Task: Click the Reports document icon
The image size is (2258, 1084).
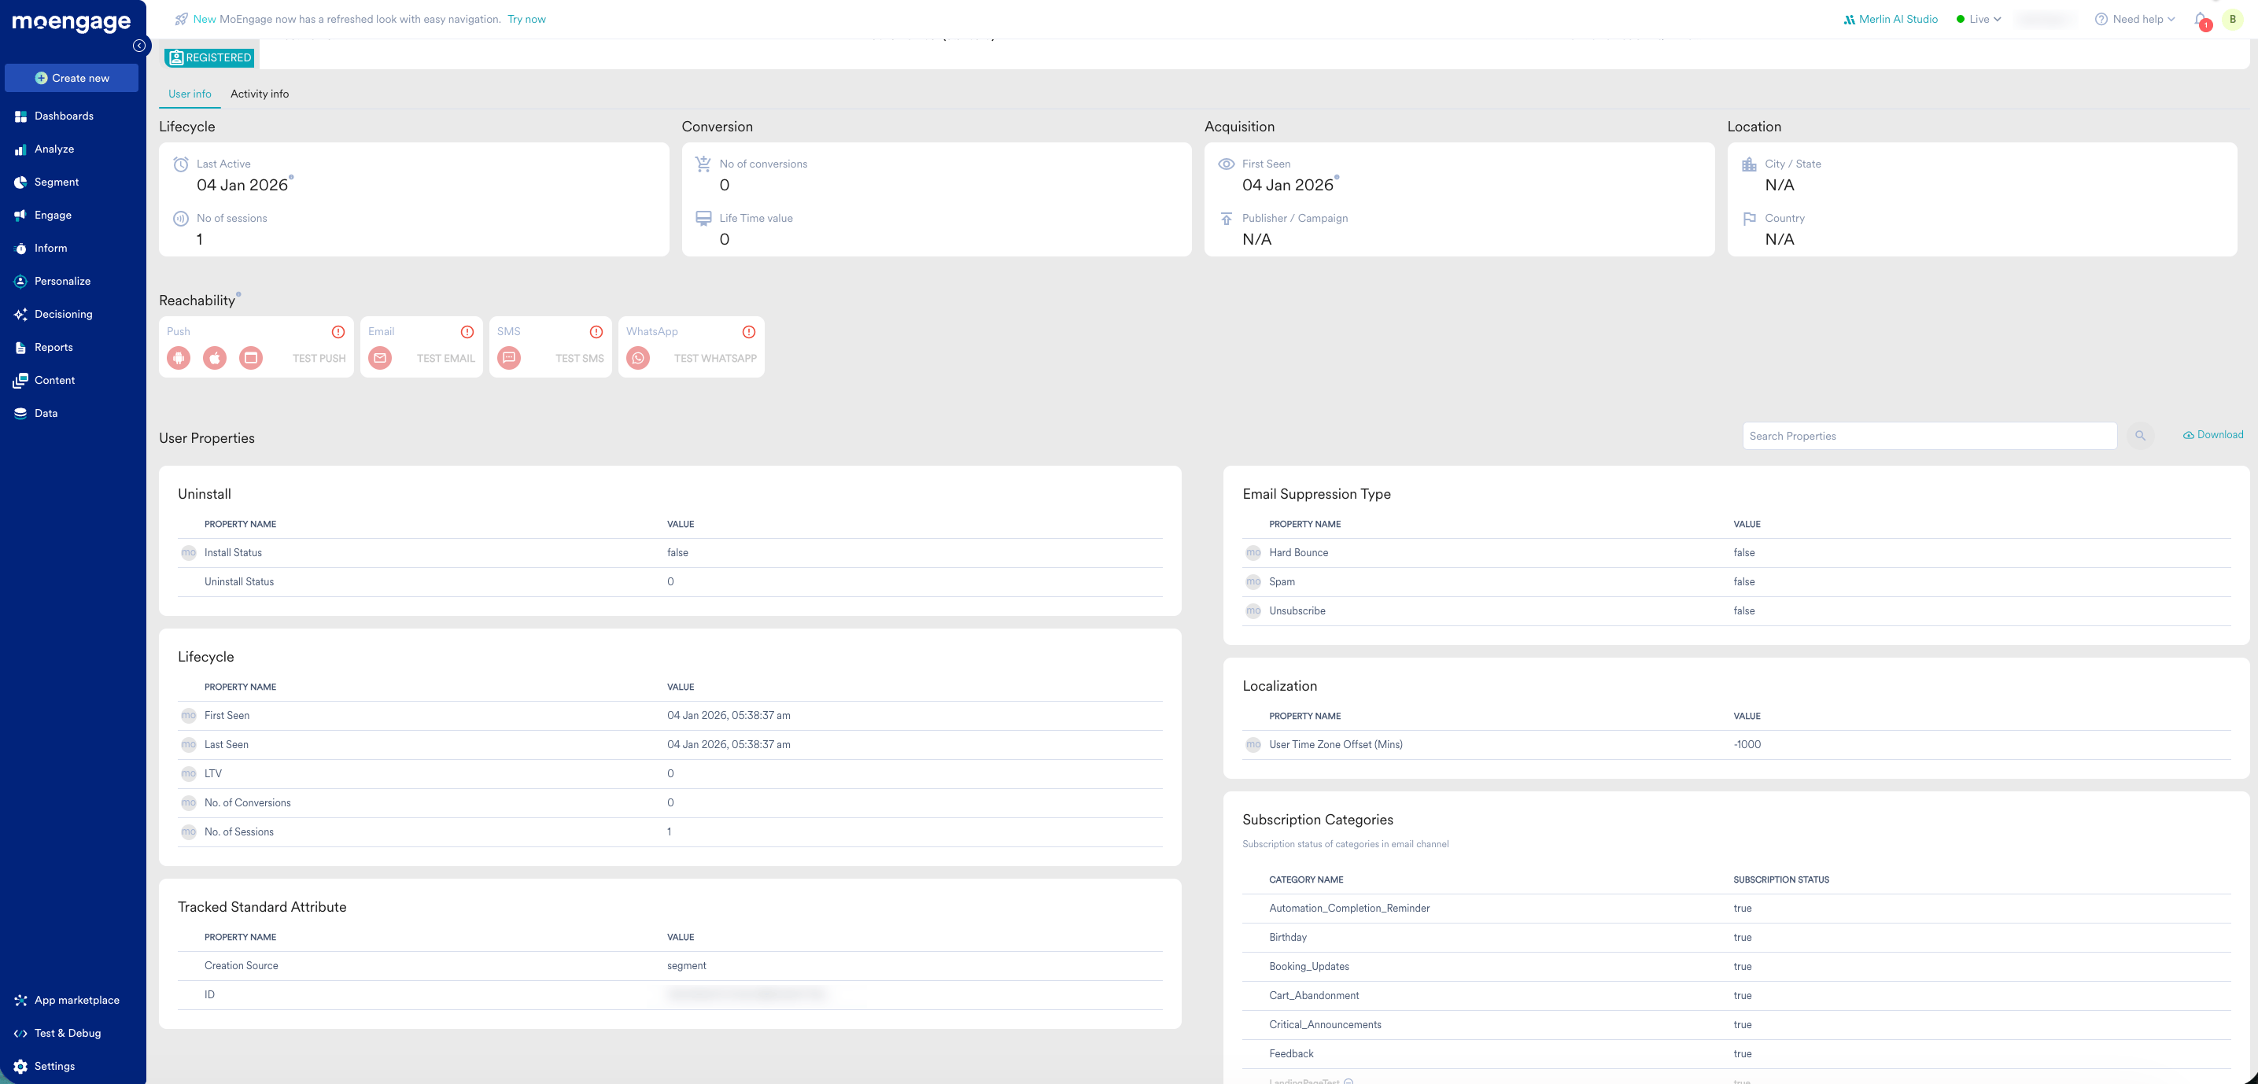Action: [x=20, y=348]
